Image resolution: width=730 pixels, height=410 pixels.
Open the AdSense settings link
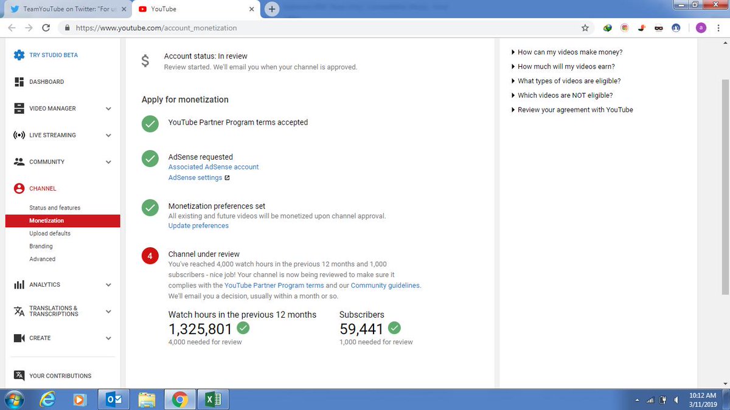(195, 178)
